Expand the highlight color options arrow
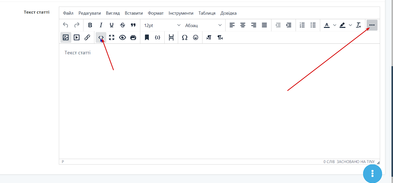Viewport: 393px width, 183px height. point(350,25)
